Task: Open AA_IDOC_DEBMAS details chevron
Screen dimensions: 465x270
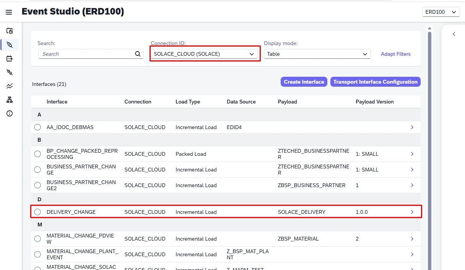Action: pos(412,127)
